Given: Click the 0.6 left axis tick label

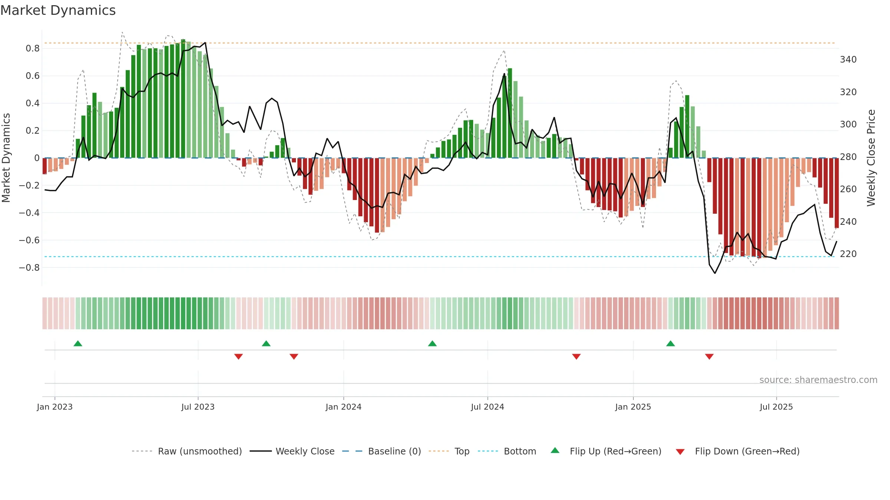Looking at the screenshot, I should (33, 76).
